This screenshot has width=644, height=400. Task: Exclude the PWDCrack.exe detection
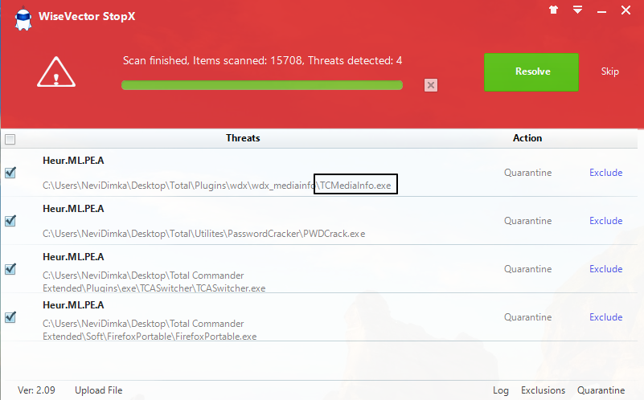coord(605,221)
